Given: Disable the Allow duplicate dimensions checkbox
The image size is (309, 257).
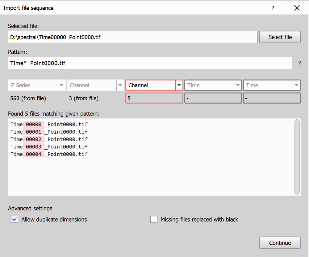Looking at the screenshot, I should [15, 219].
